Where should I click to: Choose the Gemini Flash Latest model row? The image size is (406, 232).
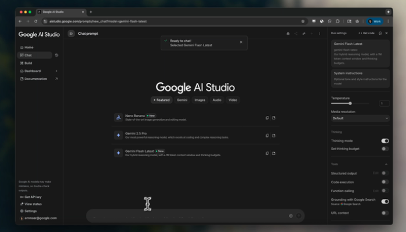[195, 153]
